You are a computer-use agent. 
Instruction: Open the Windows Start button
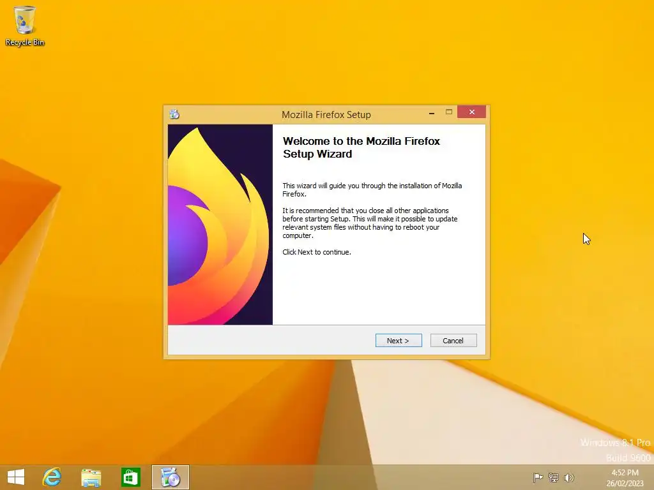click(16, 477)
